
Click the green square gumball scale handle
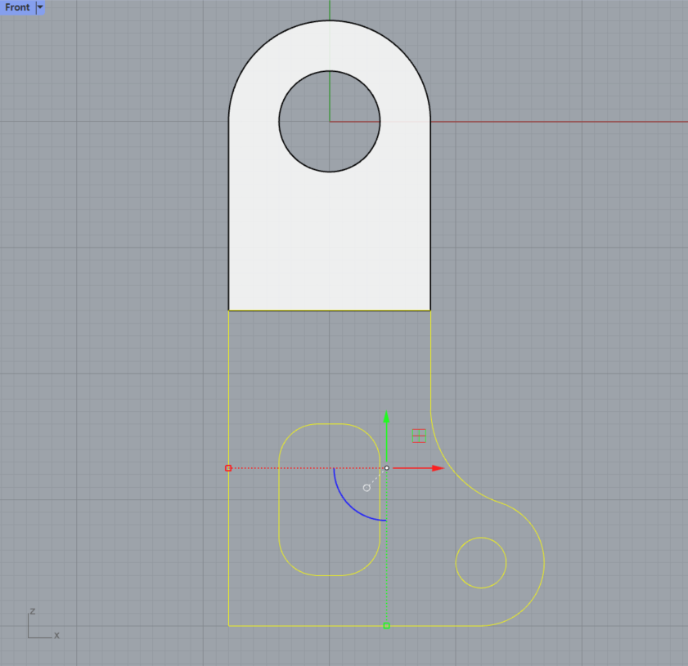coord(387,626)
